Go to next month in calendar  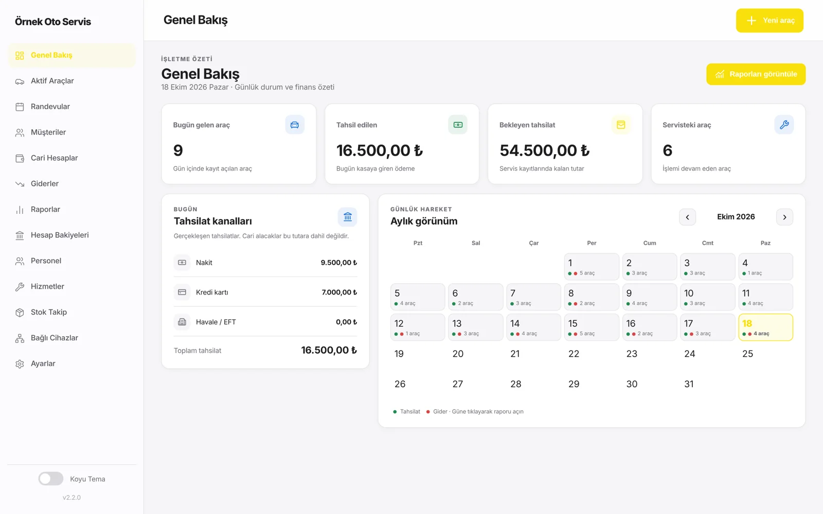click(x=784, y=217)
